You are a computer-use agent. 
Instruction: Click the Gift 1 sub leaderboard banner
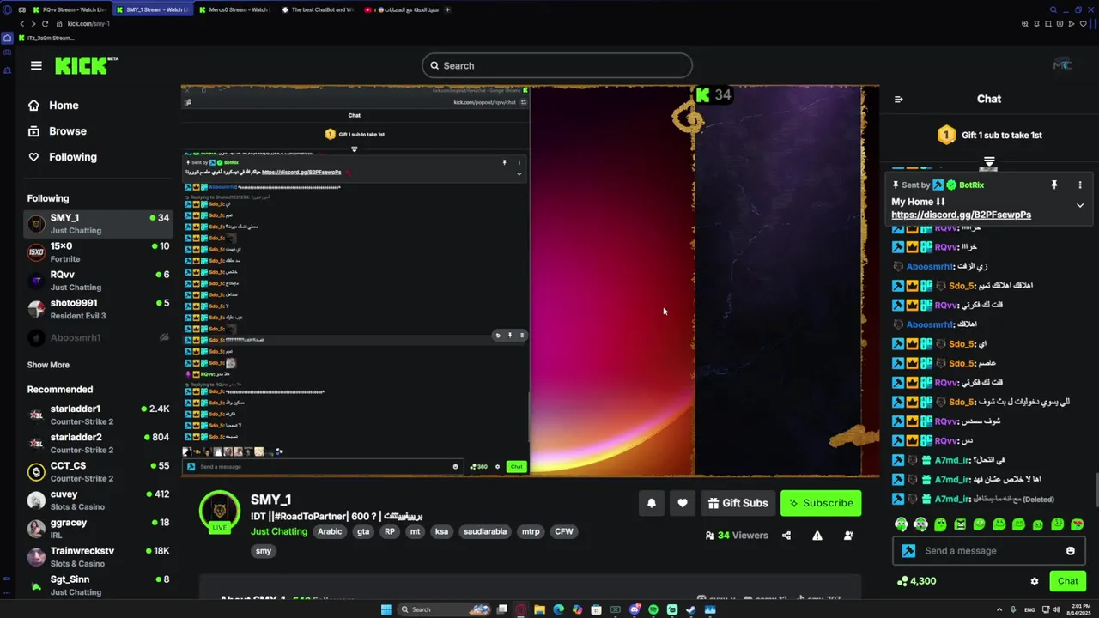point(989,135)
